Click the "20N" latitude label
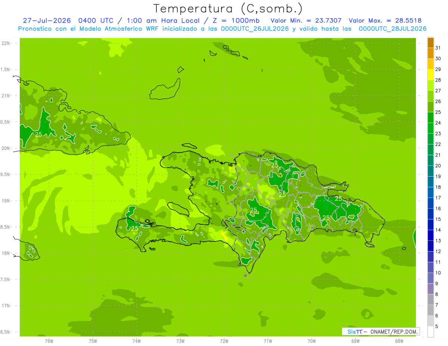 pos(6,148)
